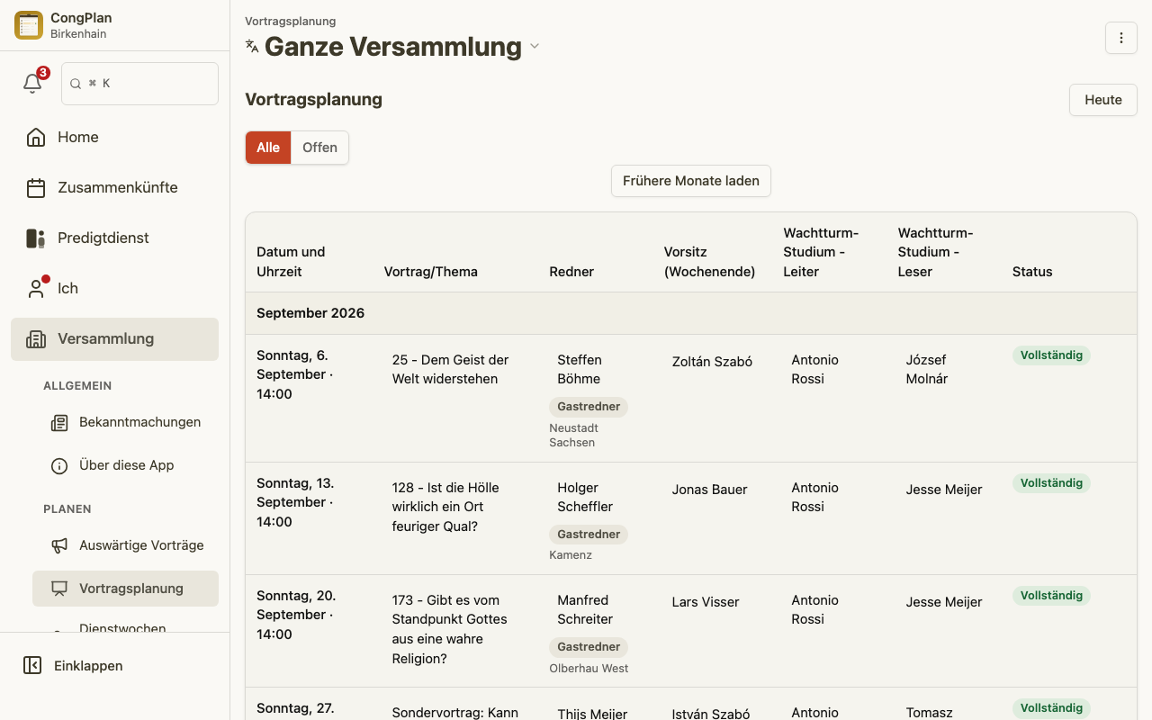
Task: Click the September 2026 group header
Action: coord(691,313)
